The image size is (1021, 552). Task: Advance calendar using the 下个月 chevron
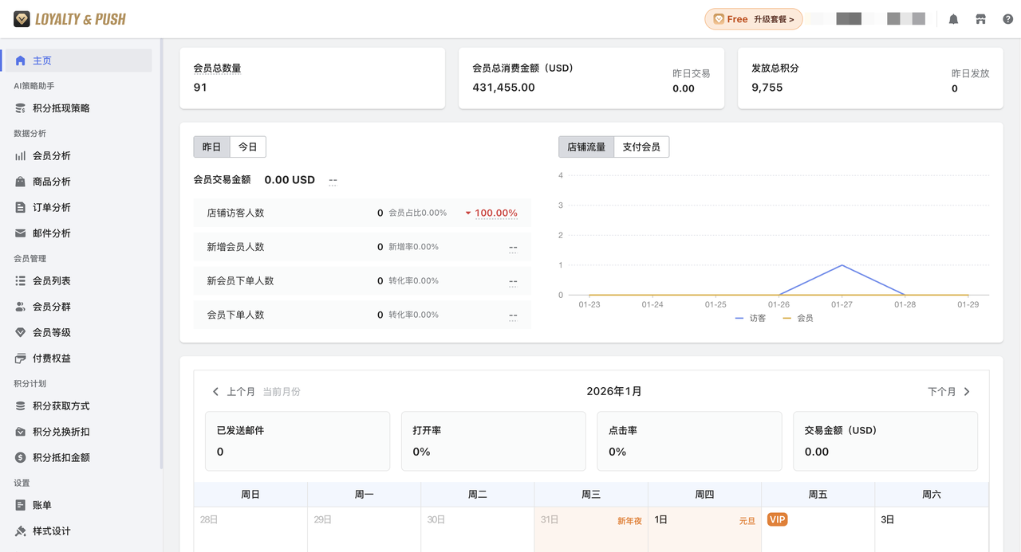[x=966, y=391]
